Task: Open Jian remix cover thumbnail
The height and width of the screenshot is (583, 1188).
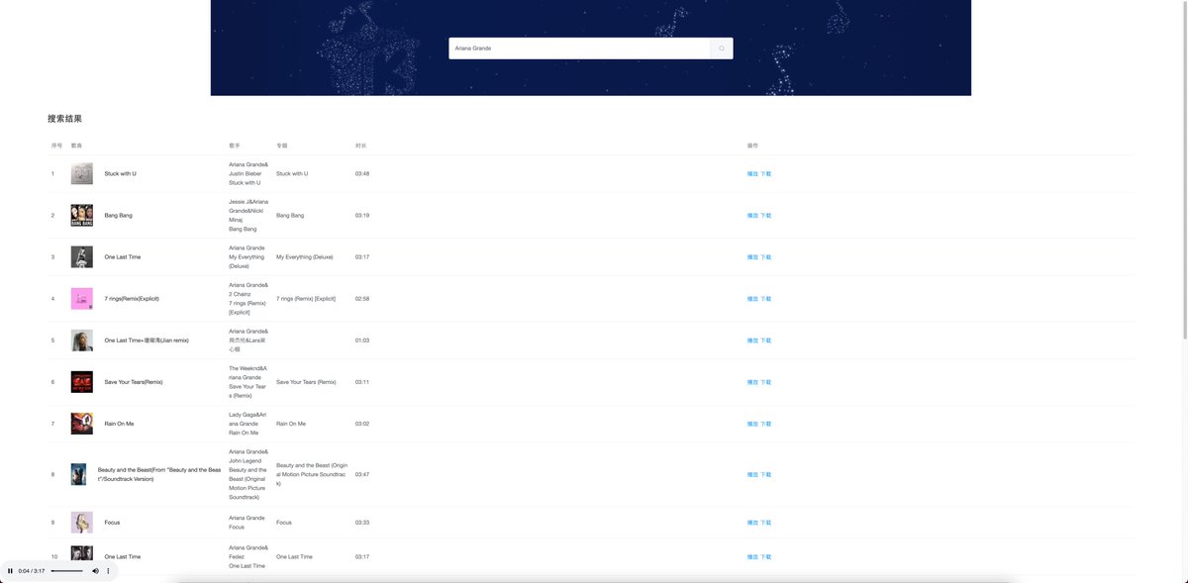Action: [82, 340]
